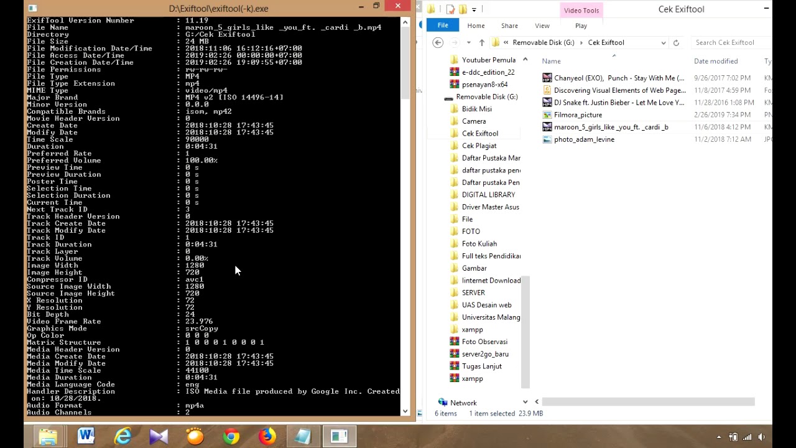Open exiftool console window system menu icon
The image size is (796, 448).
[x=32, y=8]
